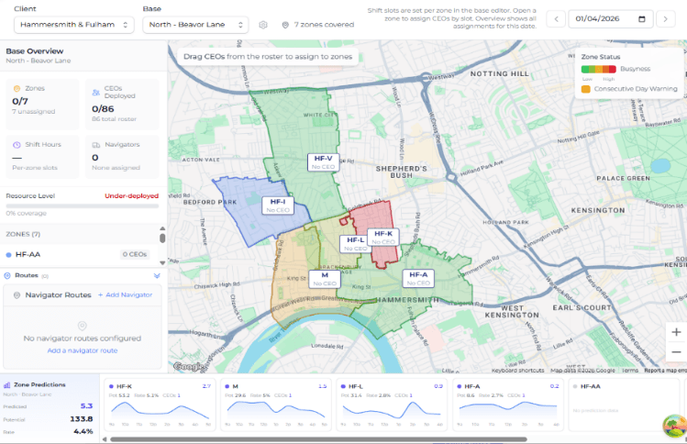Click the Google logo on map
Screen dimensions: 687x444
click(x=189, y=366)
